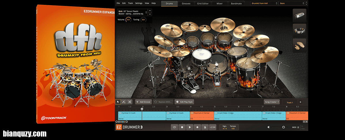
Task: Open the hand claps percussion thumbnail
Action: (299, 46)
